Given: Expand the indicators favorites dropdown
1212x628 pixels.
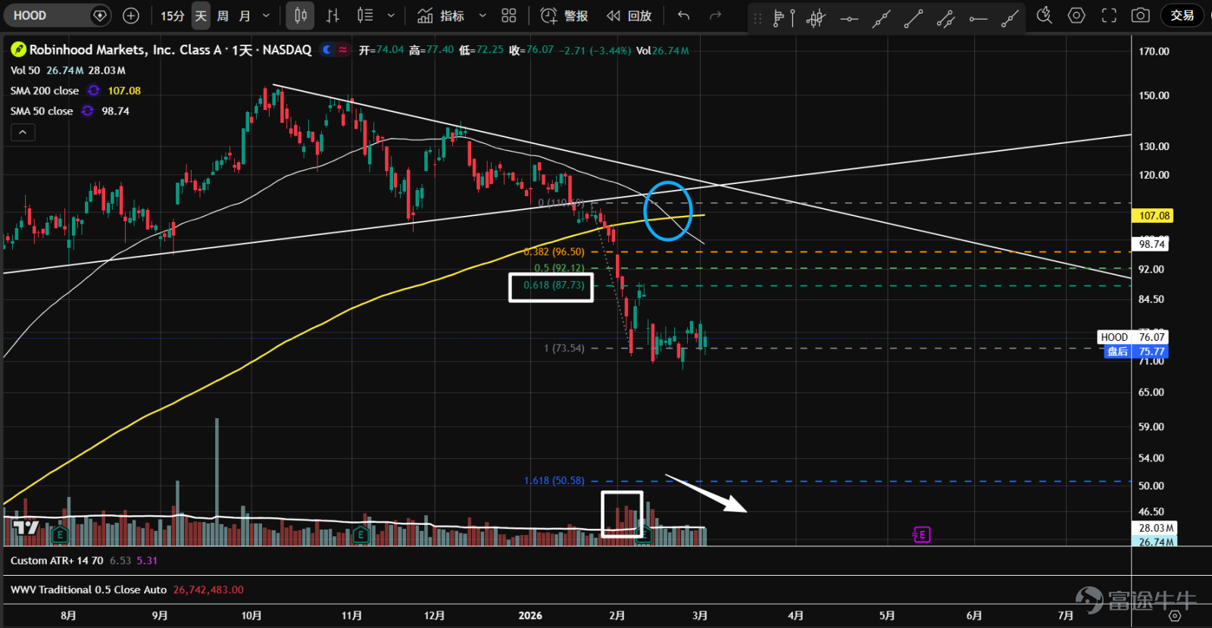Looking at the screenshot, I should click(483, 15).
